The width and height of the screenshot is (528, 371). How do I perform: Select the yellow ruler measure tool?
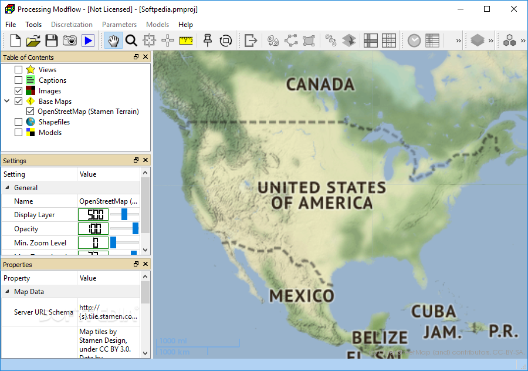(186, 41)
